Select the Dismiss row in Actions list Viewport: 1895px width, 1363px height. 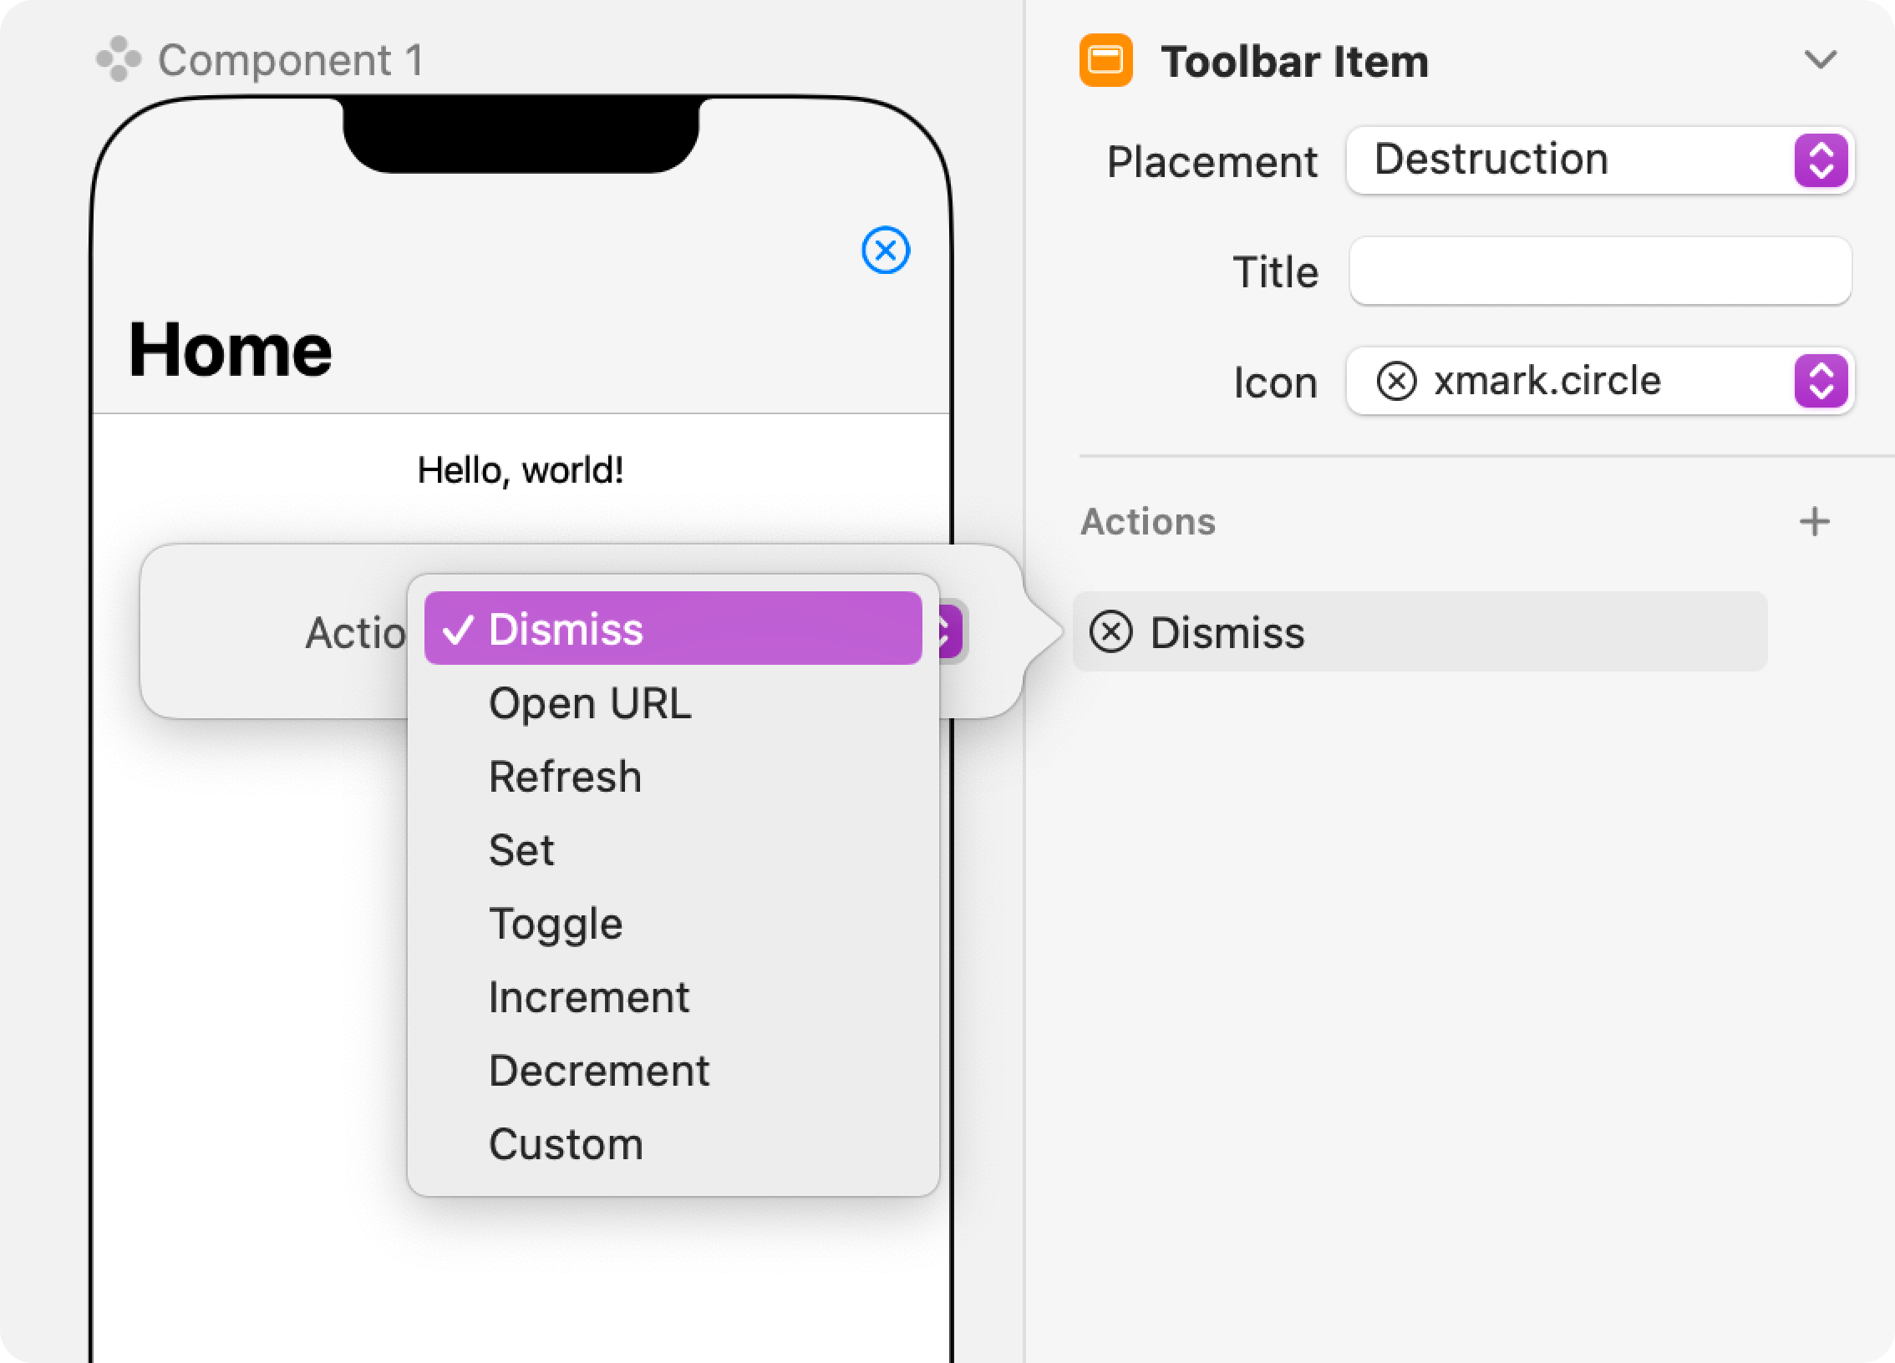coord(1420,631)
